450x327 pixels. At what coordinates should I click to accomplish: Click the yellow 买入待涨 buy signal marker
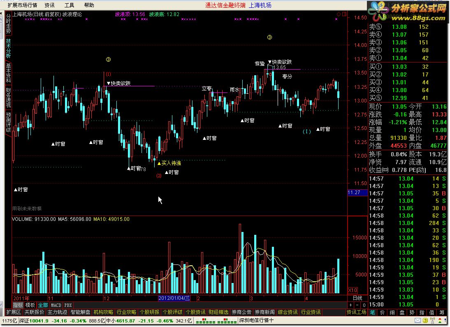click(x=169, y=163)
